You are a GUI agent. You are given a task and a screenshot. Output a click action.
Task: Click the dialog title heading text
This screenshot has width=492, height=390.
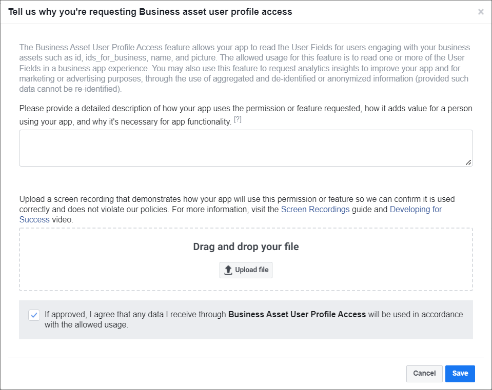pos(150,12)
